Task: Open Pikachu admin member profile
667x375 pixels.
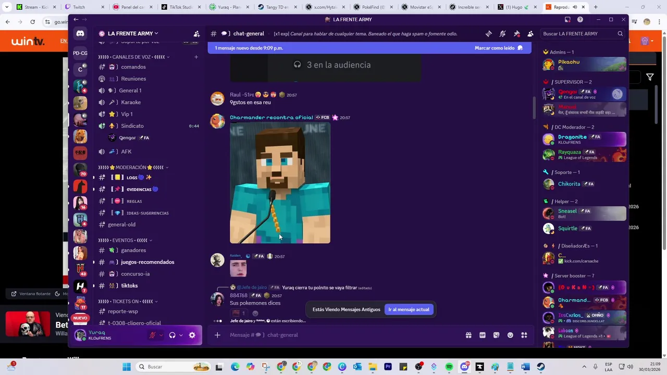Action: [x=584, y=65]
